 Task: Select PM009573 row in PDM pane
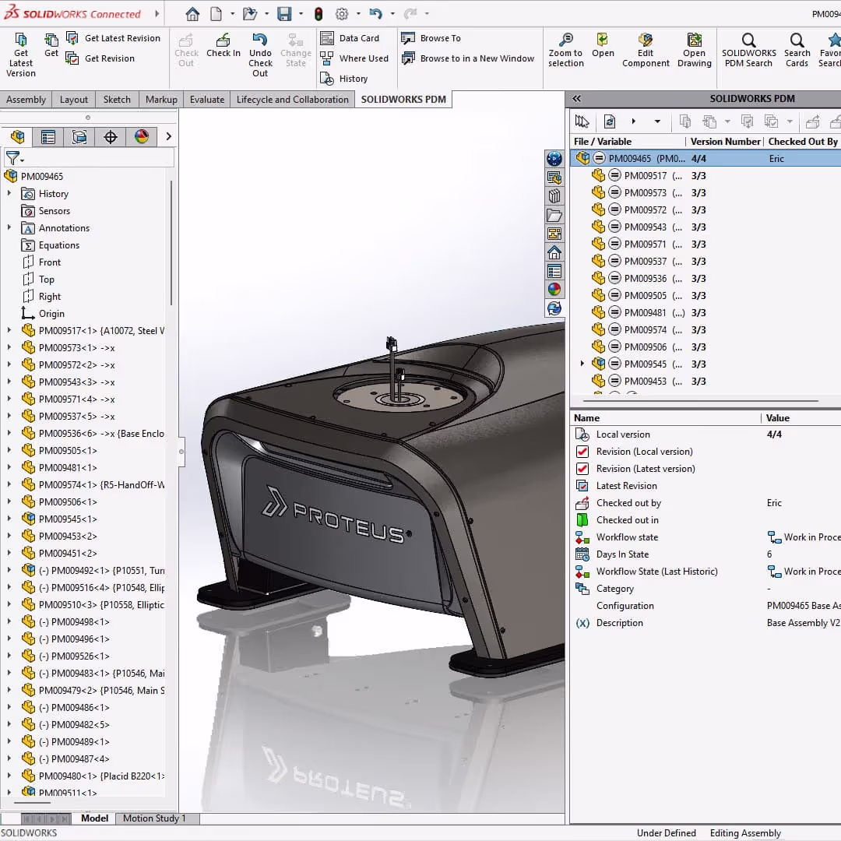pyautogui.click(x=706, y=192)
